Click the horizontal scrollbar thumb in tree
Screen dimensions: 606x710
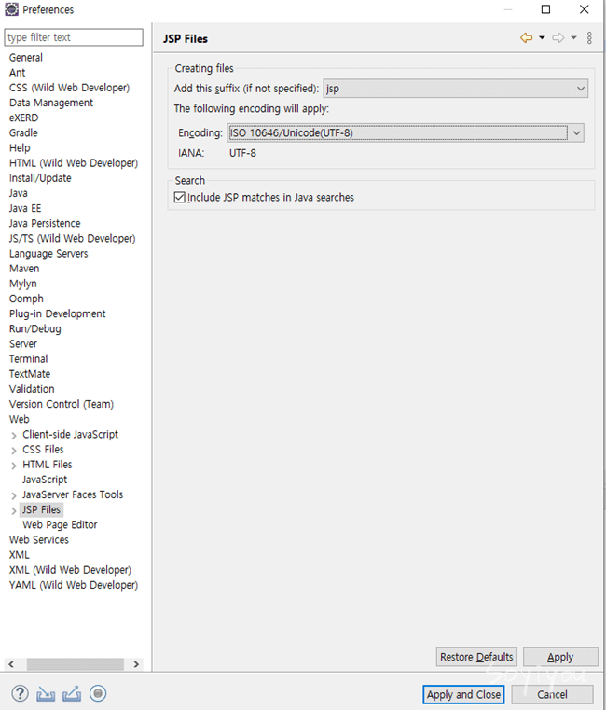(x=76, y=664)
